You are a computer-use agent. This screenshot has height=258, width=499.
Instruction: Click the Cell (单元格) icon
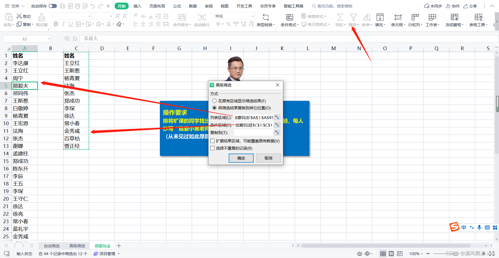398,17
